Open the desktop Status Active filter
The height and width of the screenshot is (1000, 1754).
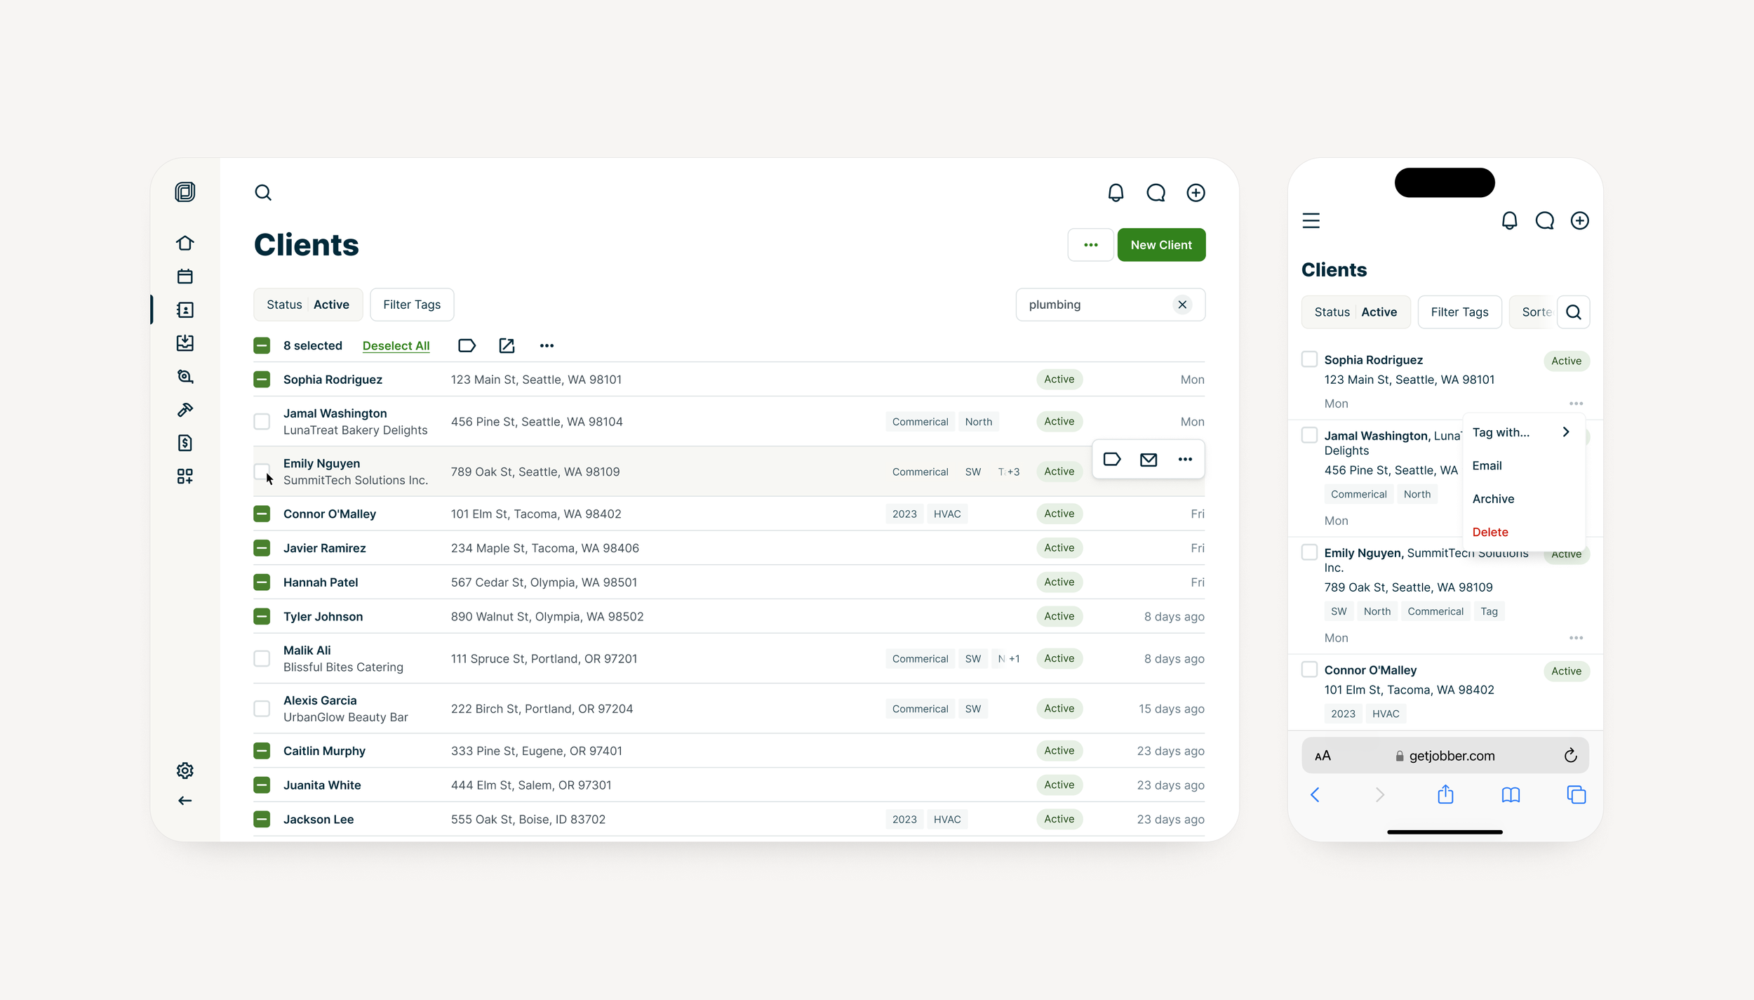[x=308, y=305]
